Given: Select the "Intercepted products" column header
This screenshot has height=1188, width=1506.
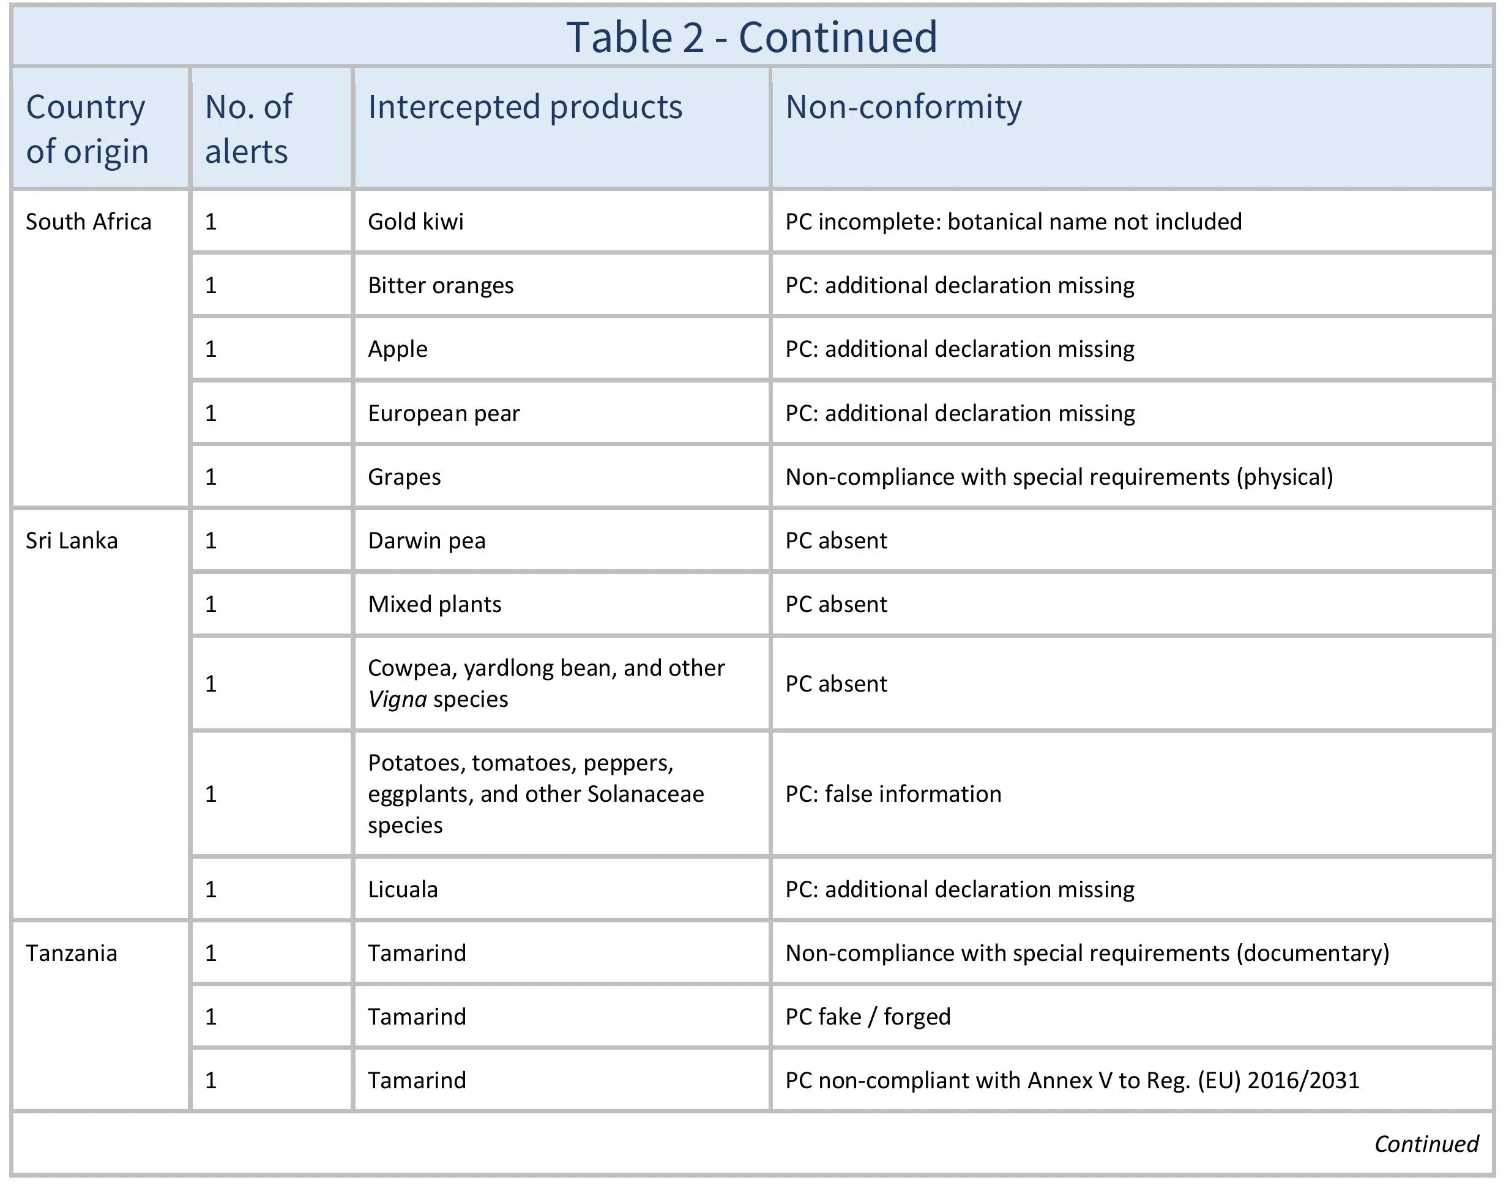Looking at the screenshot, I should 525,107.
